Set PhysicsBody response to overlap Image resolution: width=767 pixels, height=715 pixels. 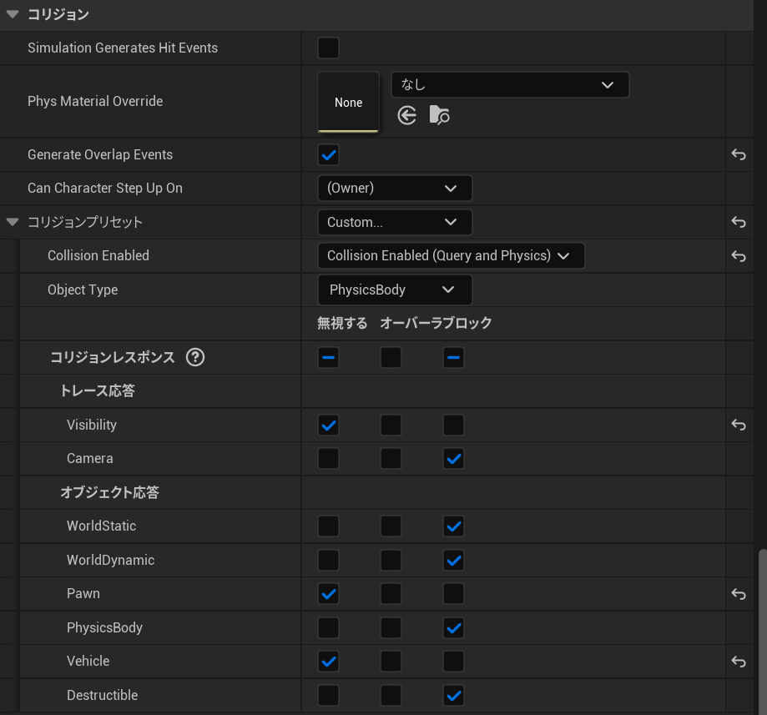pyautogui.click(x=391, y=628)
